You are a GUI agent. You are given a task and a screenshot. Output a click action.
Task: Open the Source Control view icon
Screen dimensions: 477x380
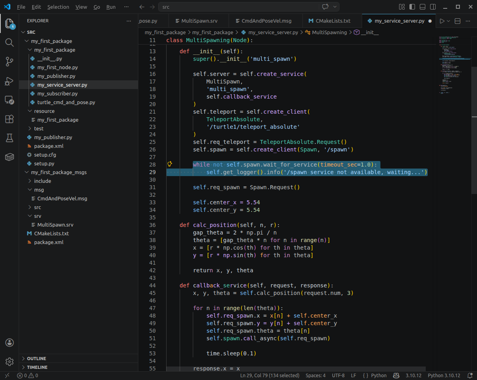[x=10, y=62]
